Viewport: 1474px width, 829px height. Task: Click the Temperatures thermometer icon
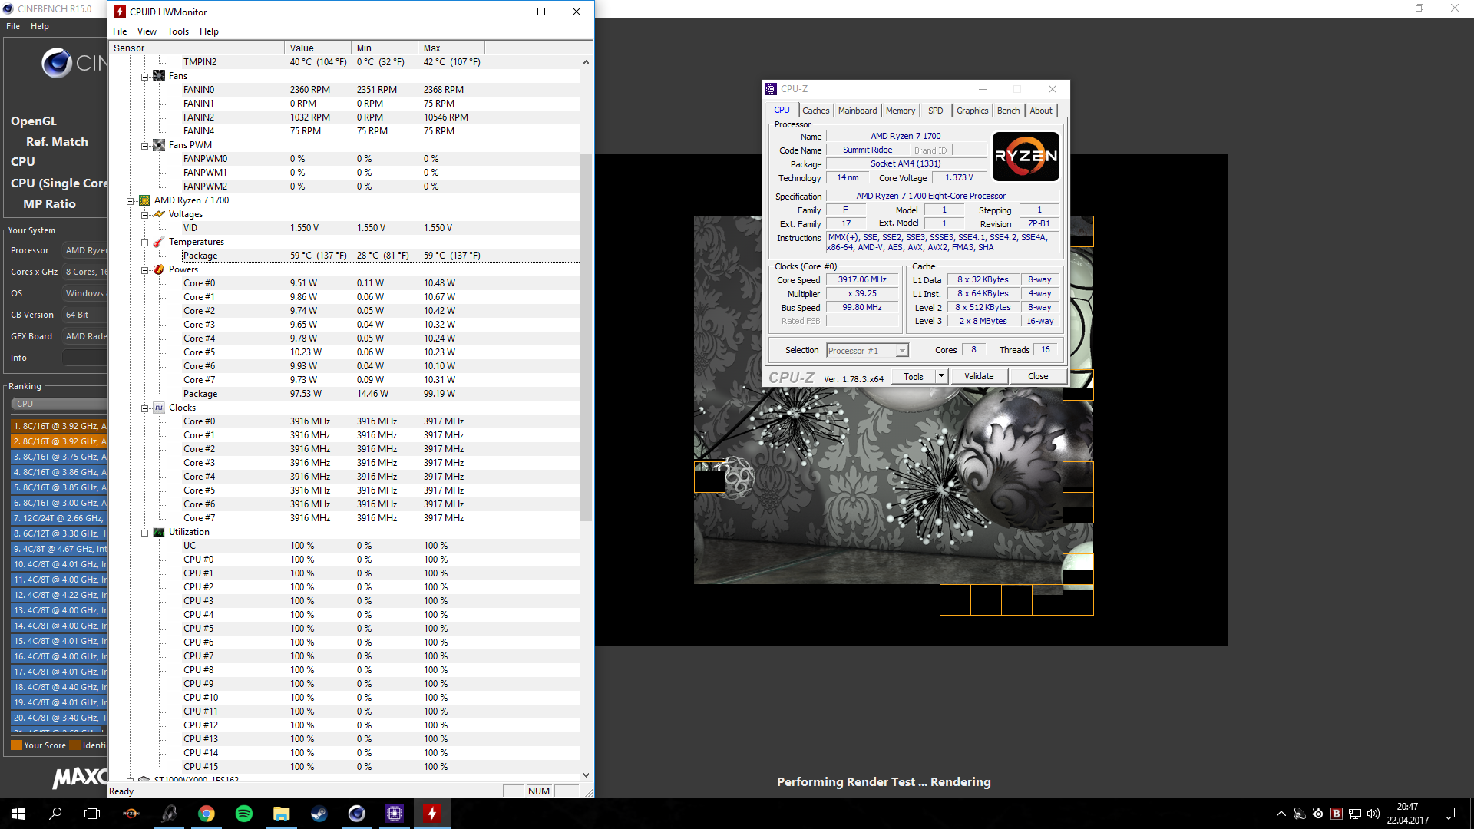click(159, 242)
